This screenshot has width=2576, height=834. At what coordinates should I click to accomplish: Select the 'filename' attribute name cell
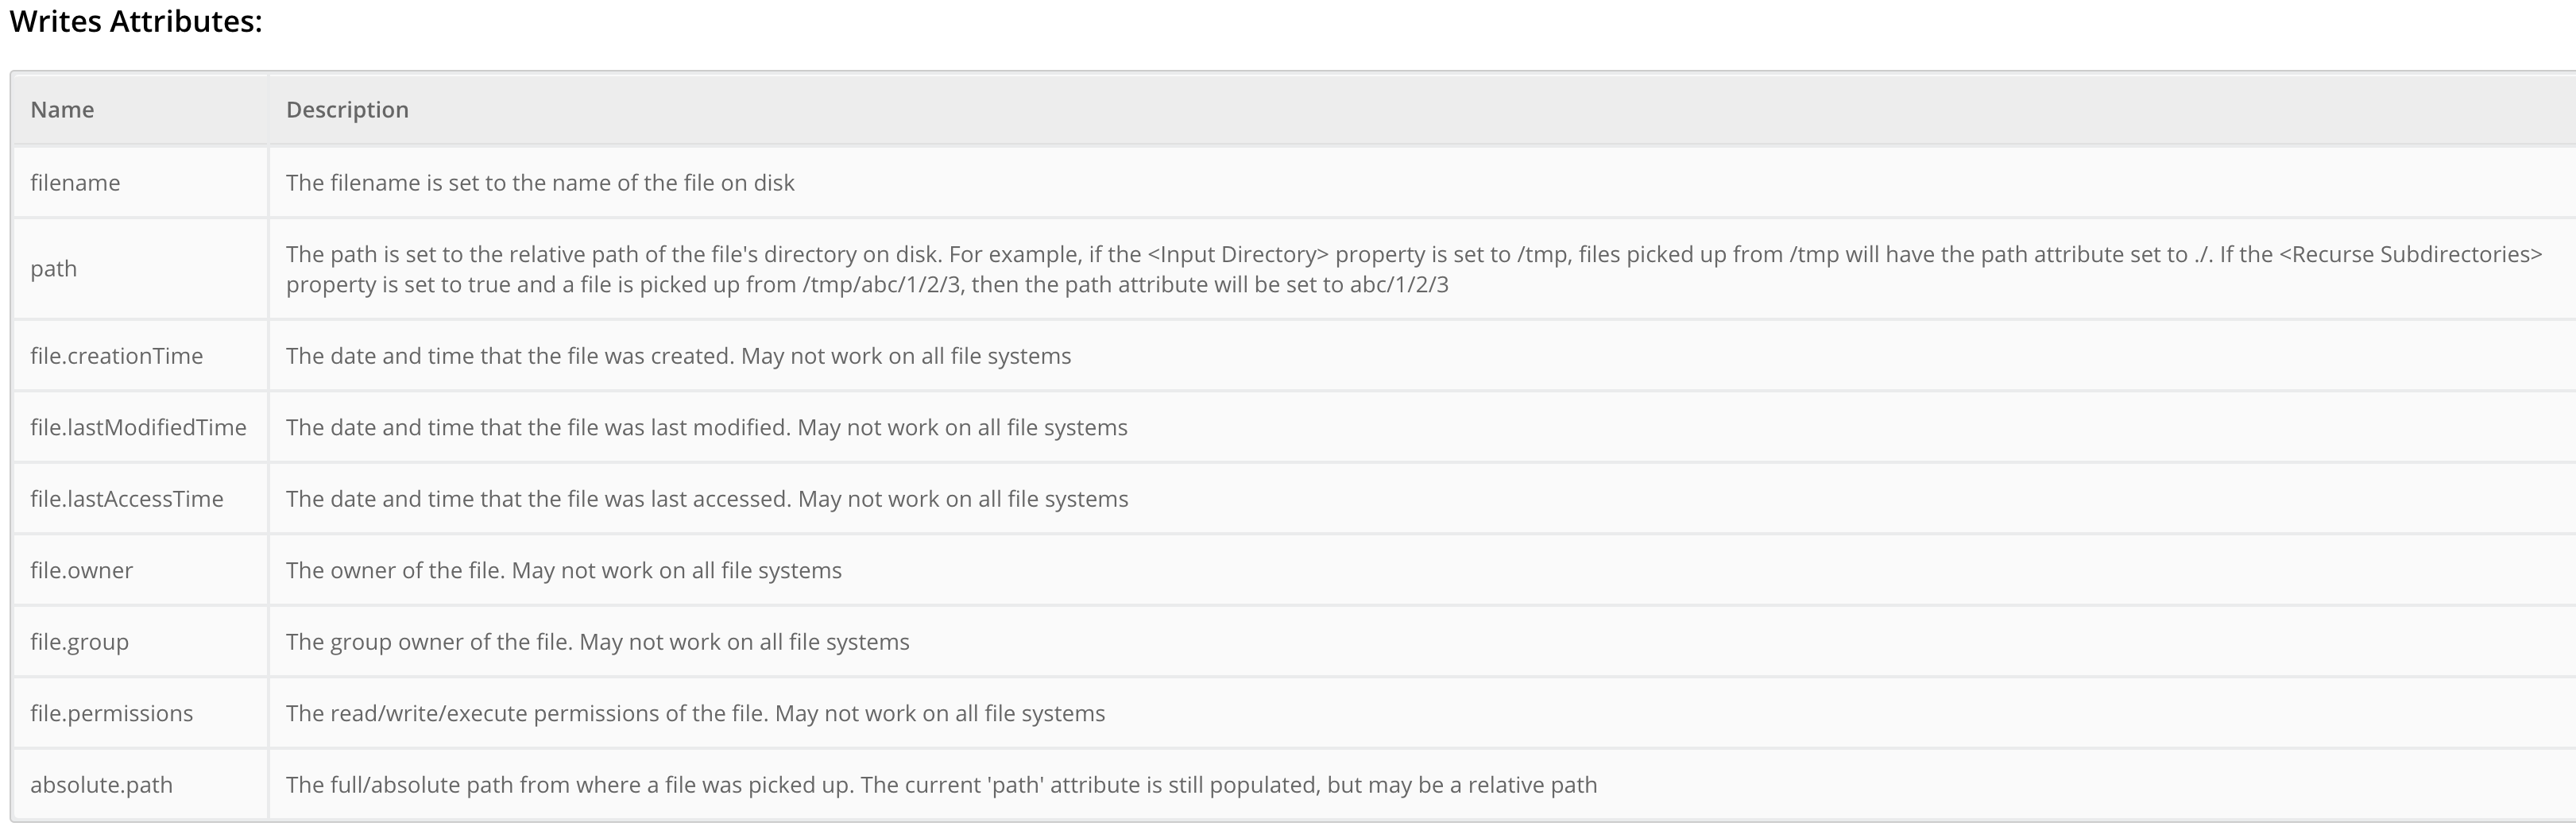coord(75,183)
